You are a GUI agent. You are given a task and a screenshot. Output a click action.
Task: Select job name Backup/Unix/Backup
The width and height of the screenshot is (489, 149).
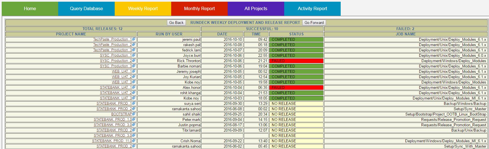[x=469, y=130]
